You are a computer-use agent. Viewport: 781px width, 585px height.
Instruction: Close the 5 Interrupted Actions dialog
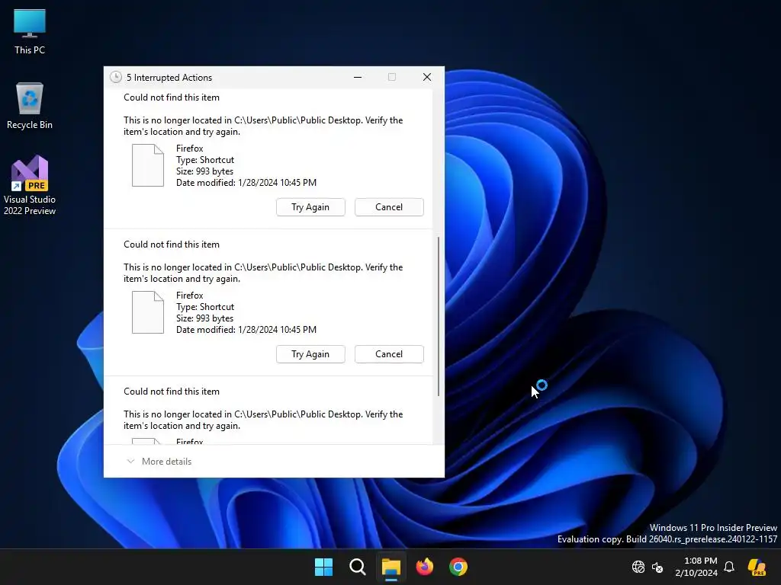pyautogui.click(x=427, y=77)
